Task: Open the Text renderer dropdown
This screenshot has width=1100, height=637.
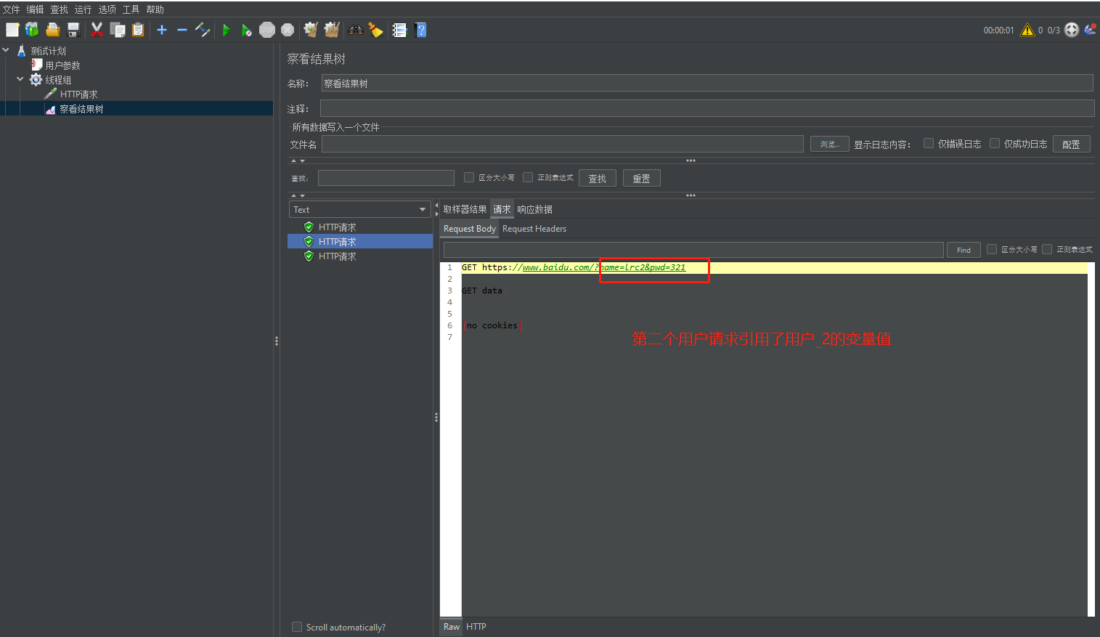Action: pos(360,209)
